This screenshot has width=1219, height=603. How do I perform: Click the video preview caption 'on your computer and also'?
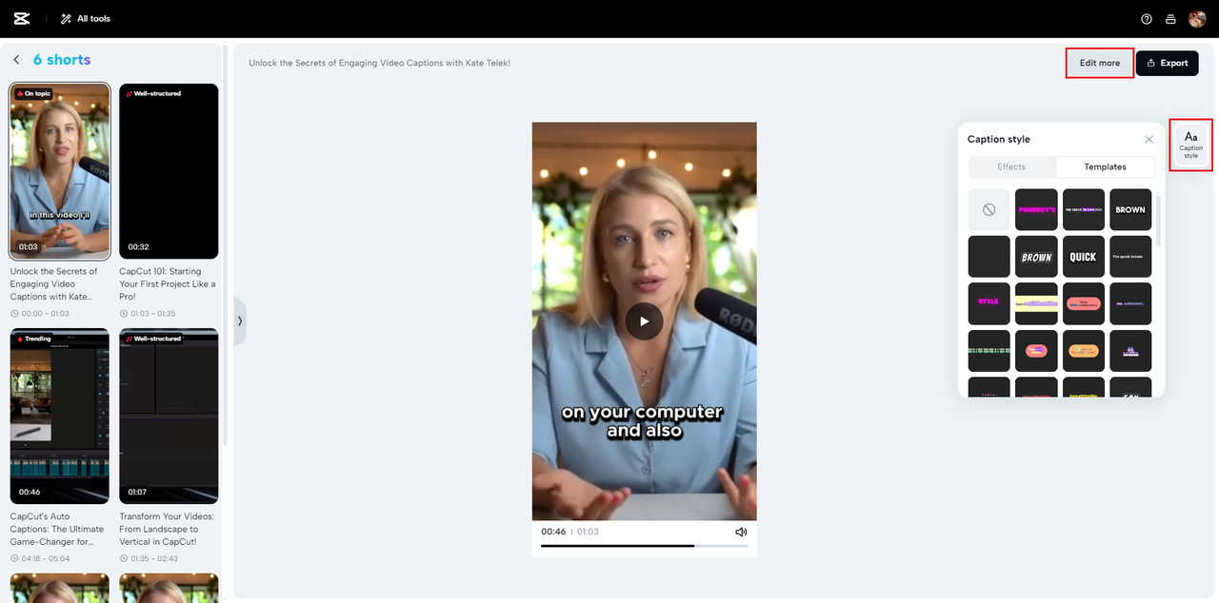[642, 421]
